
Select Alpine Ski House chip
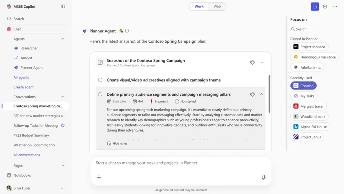pos(310,127)
